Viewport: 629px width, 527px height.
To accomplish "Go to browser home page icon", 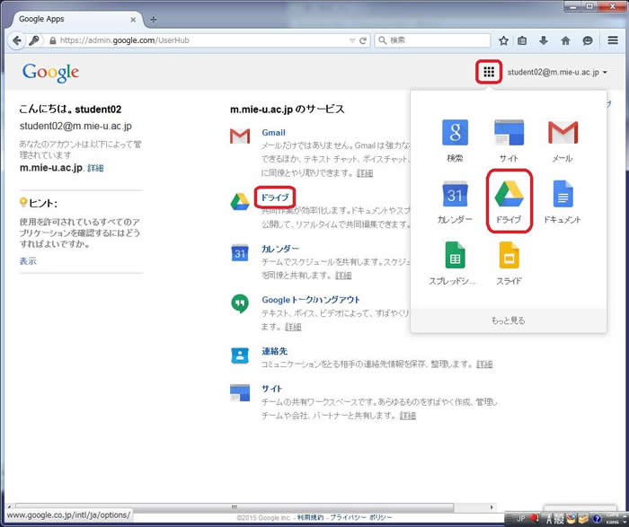I will (565, 40).
